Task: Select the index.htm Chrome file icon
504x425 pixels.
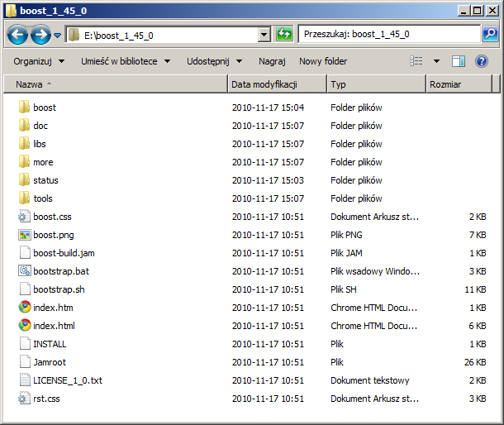Action: pyautogui.click(x=24, y=308)
